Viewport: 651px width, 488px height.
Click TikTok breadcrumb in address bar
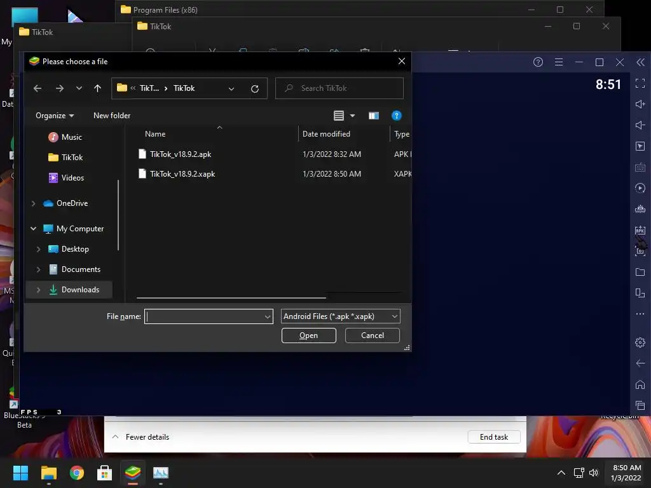tap(184, 88)
